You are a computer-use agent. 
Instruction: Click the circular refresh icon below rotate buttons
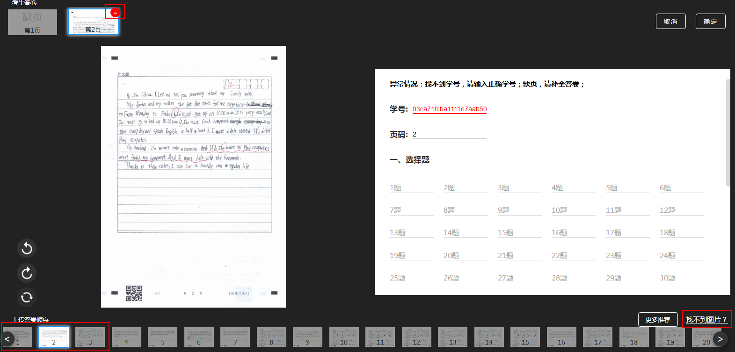point(27,297)
